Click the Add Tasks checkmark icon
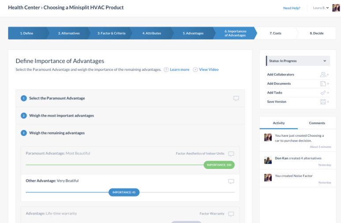 pos(324,93)
